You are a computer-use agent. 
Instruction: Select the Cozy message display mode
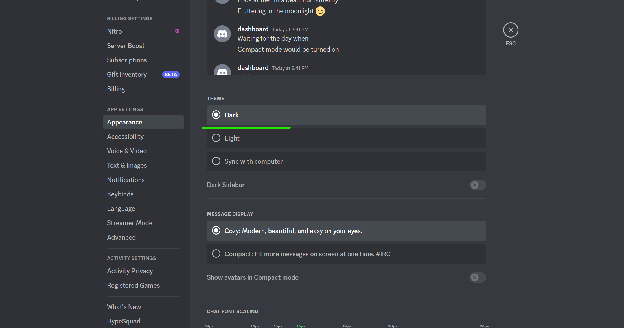click(x=216, y=231)
